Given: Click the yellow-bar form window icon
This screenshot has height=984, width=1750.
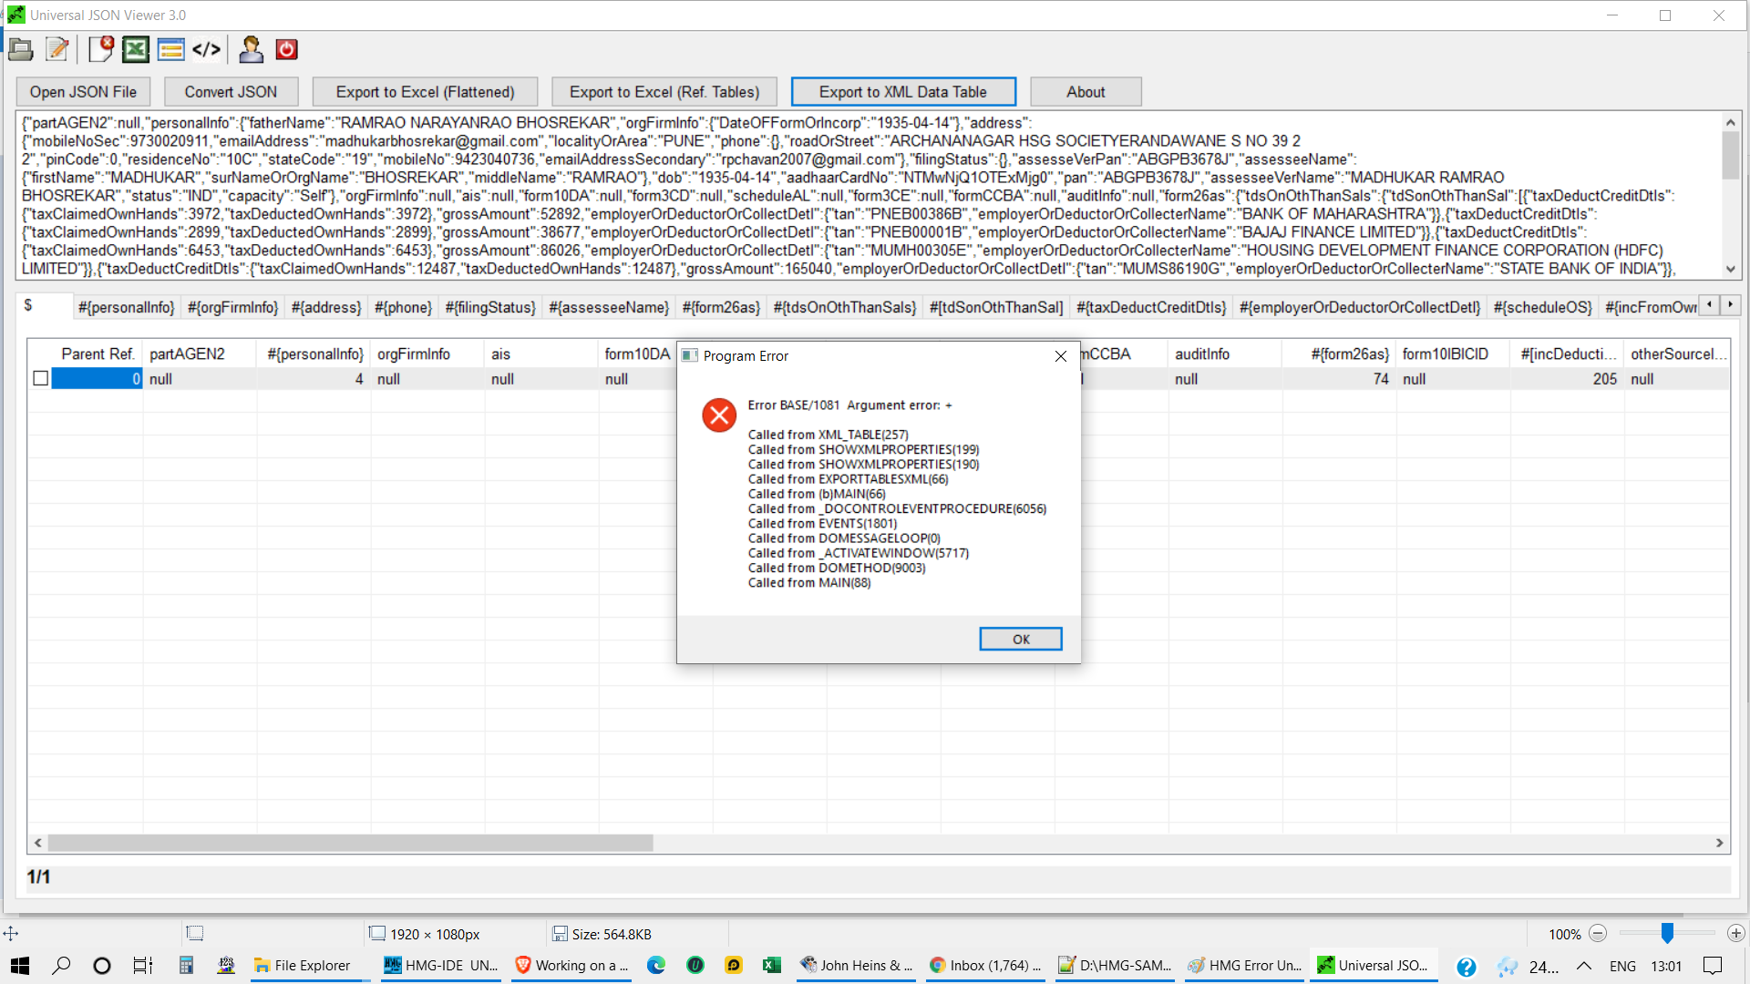Looking at the screenshot, I should 170,50.
